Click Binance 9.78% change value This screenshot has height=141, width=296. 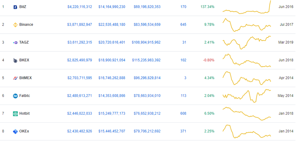209,24
